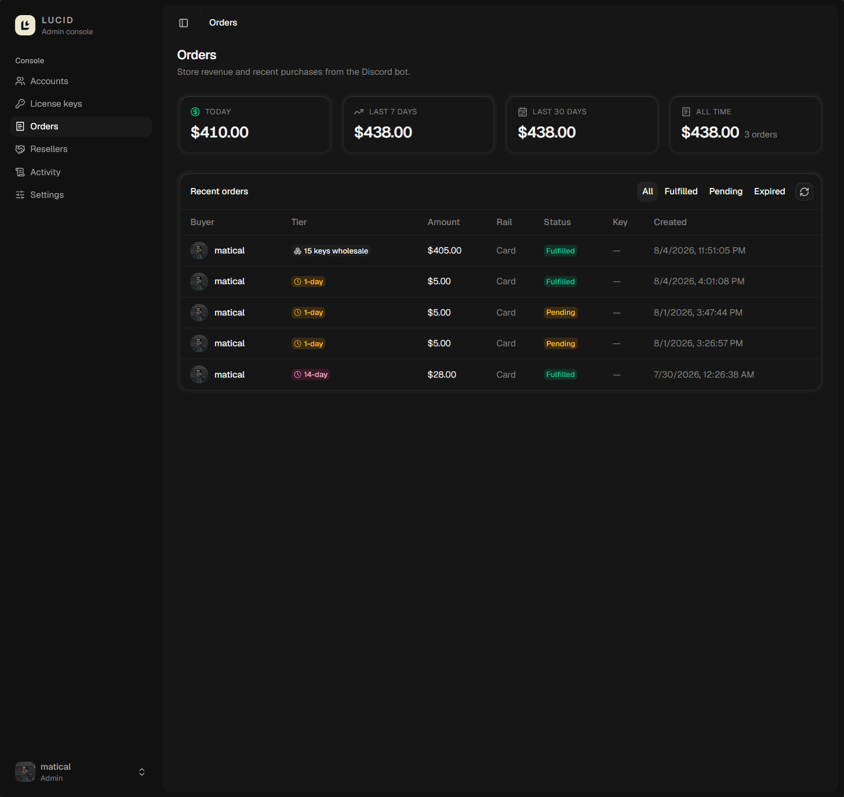
Task: Click the Activity log icon
Action: [20, 172]
